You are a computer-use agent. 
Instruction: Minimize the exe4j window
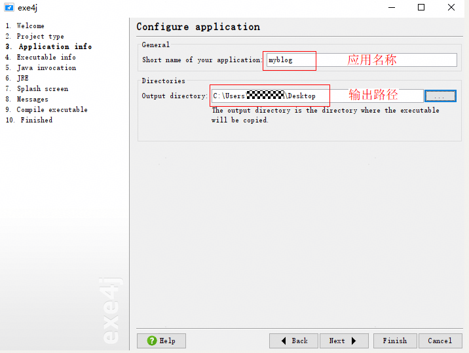[392, 7]
